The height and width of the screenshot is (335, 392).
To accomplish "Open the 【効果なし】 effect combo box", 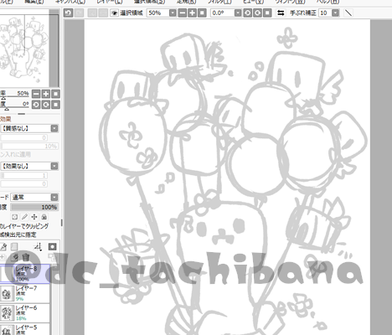I will pos(29,166).
